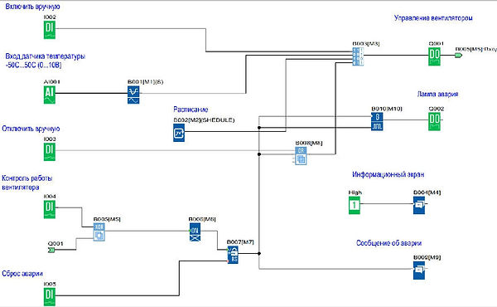
Task: Select the I002 digital input block
Action: 50,30
